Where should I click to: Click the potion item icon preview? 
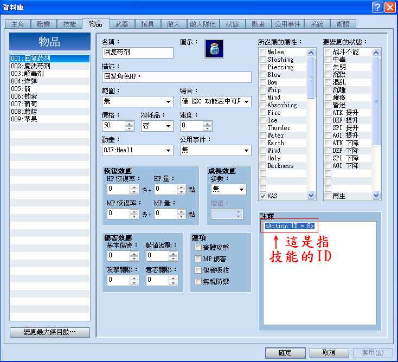[214, 49]
